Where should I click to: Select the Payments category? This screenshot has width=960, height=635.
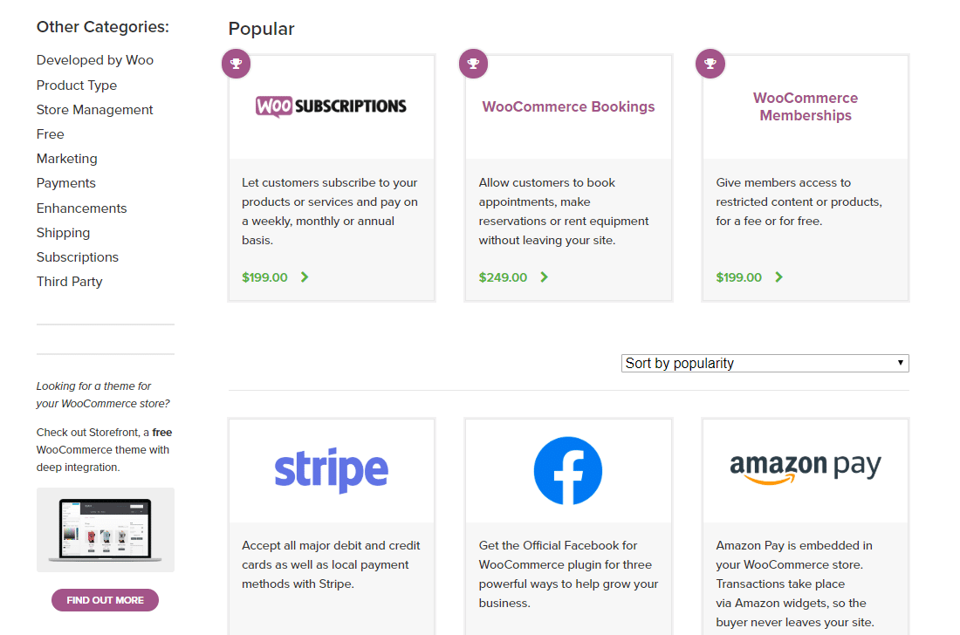pos(65,183)
